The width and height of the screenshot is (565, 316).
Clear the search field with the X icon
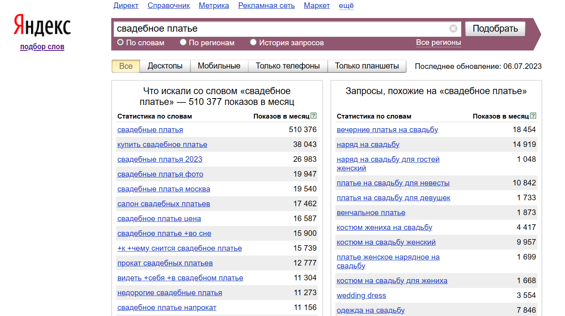coord(453,28)
